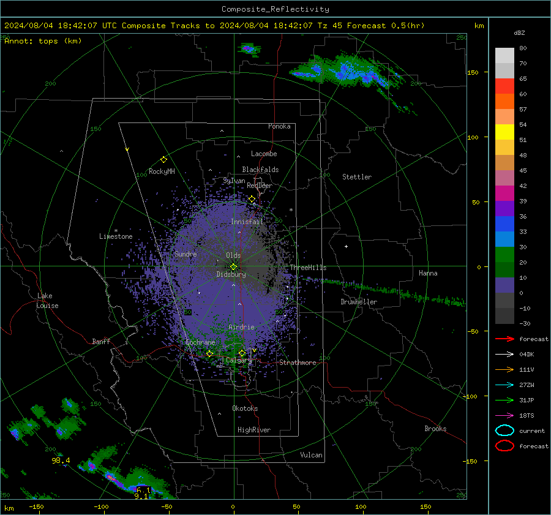Click the Sylvan label
This screenshot has height=515, width=551.
(x=234, y=181)
